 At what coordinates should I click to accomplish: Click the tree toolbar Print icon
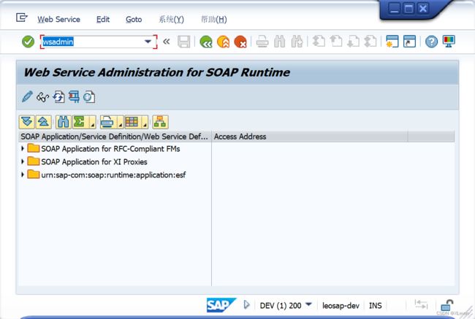[x=107, y=122]
